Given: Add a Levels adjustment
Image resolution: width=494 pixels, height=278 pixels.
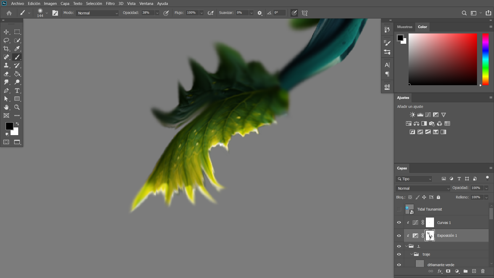Looking at the screenshot, I should [x=420, y=115].
